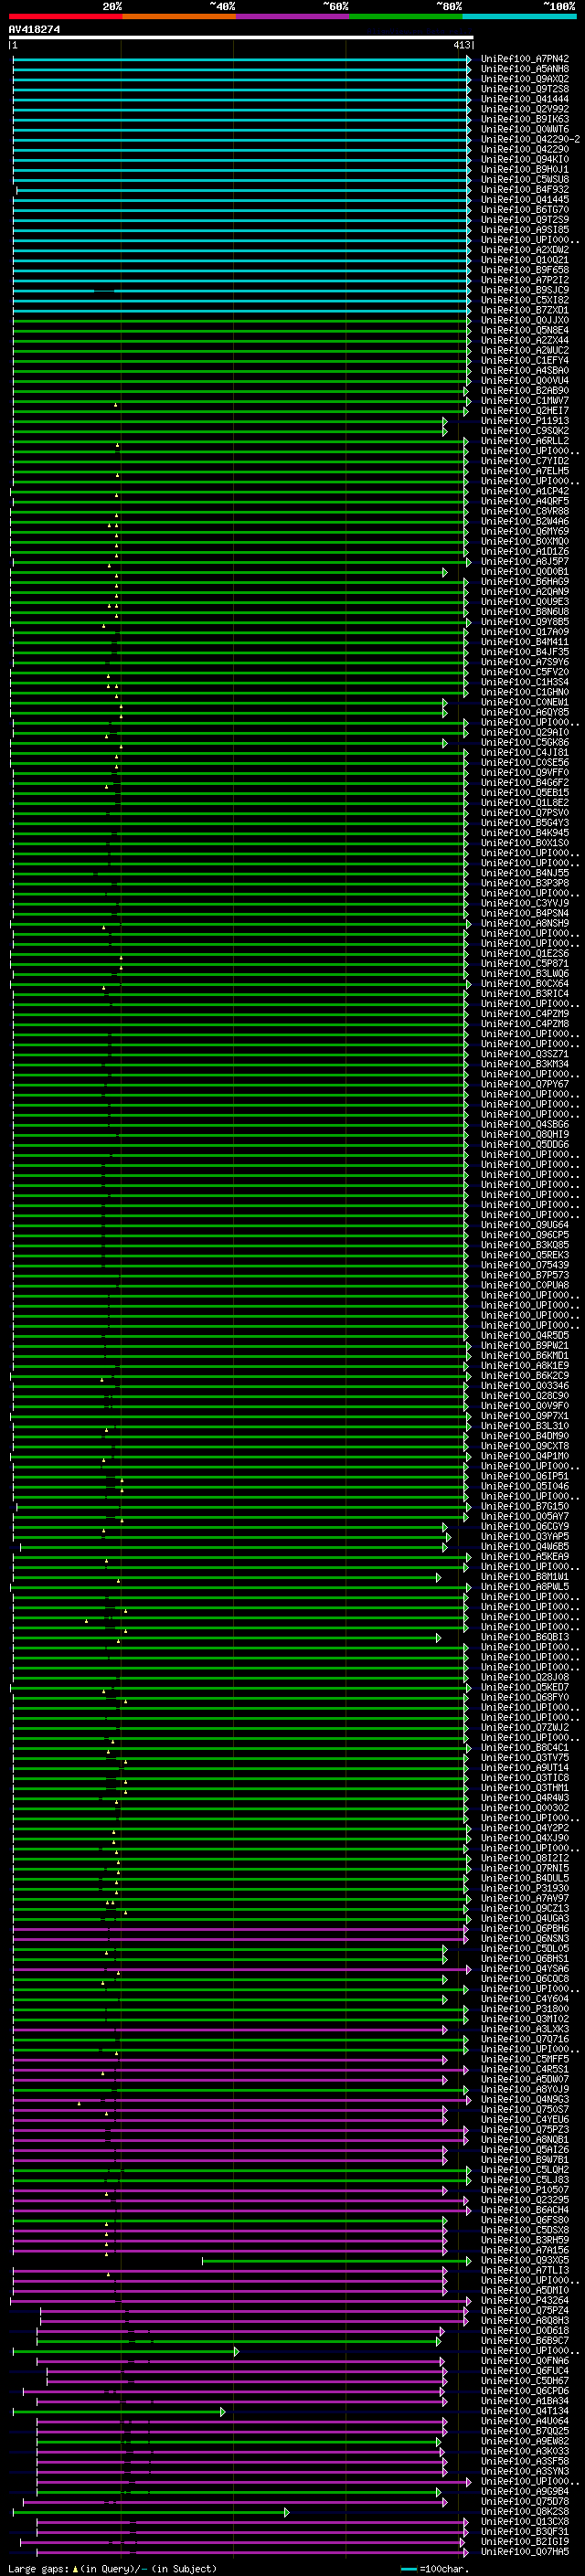585x2576 pixels.
Task: Select the UniRef100_B2IGI9 label
Action: click(x=524, y=2541)
